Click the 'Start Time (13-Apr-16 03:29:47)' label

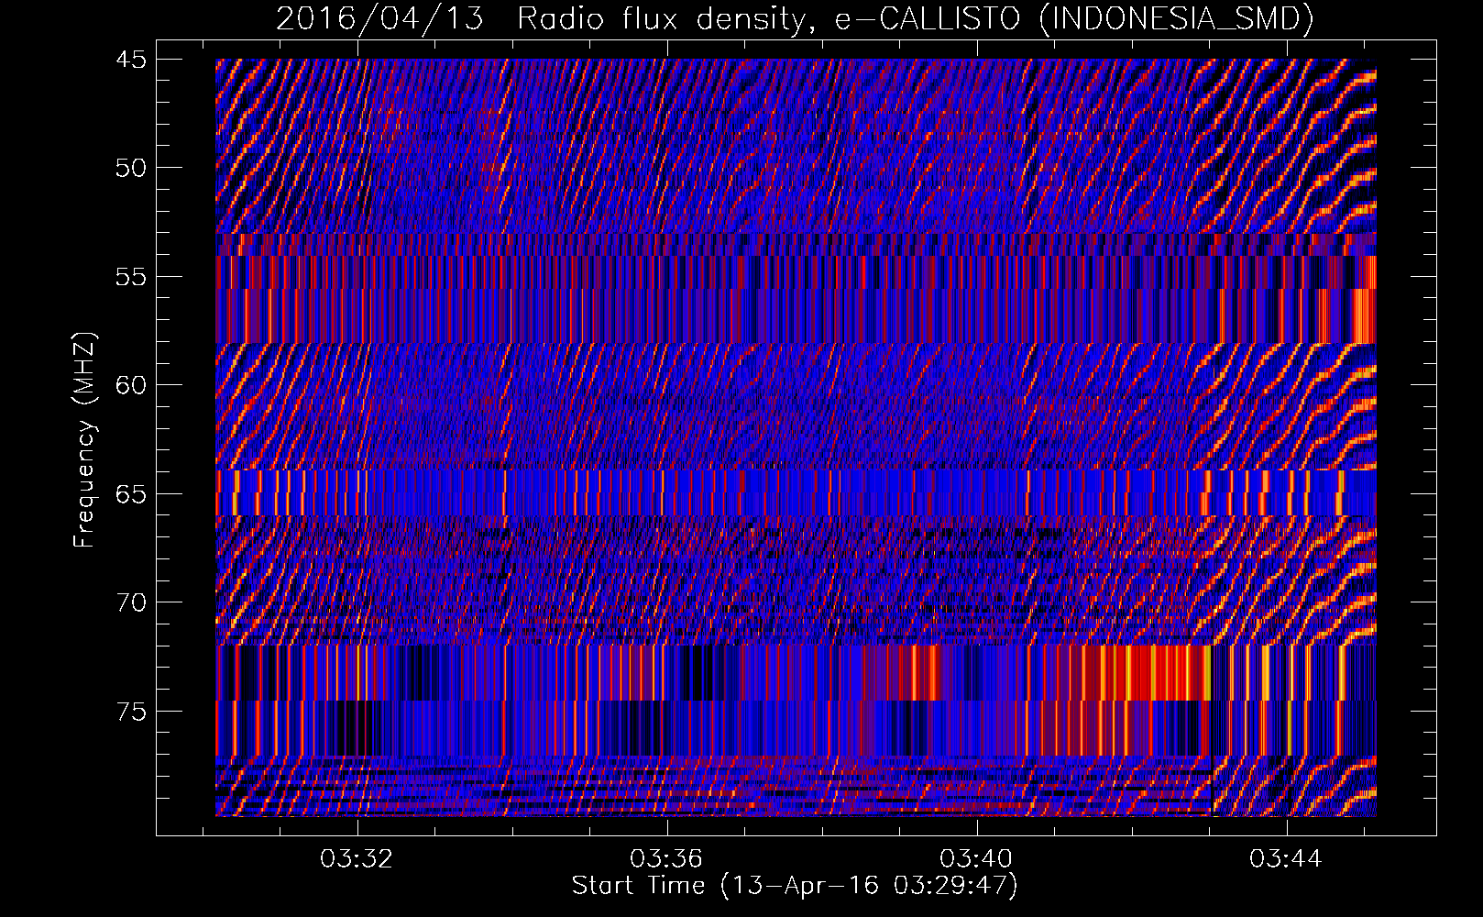pyautogui.click(x=795, y=886)
